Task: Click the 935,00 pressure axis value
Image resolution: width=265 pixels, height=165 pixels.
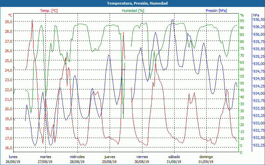Action: click(x=259, y=64)
